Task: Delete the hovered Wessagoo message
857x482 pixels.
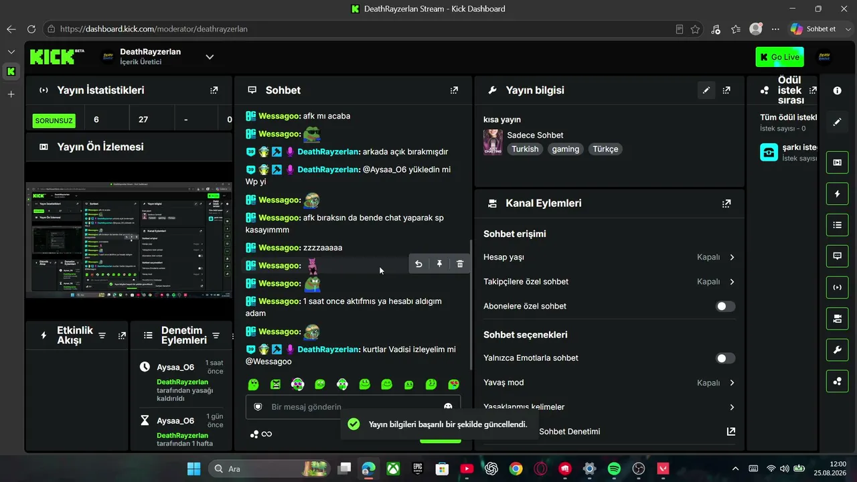Action: click(460, 264)
